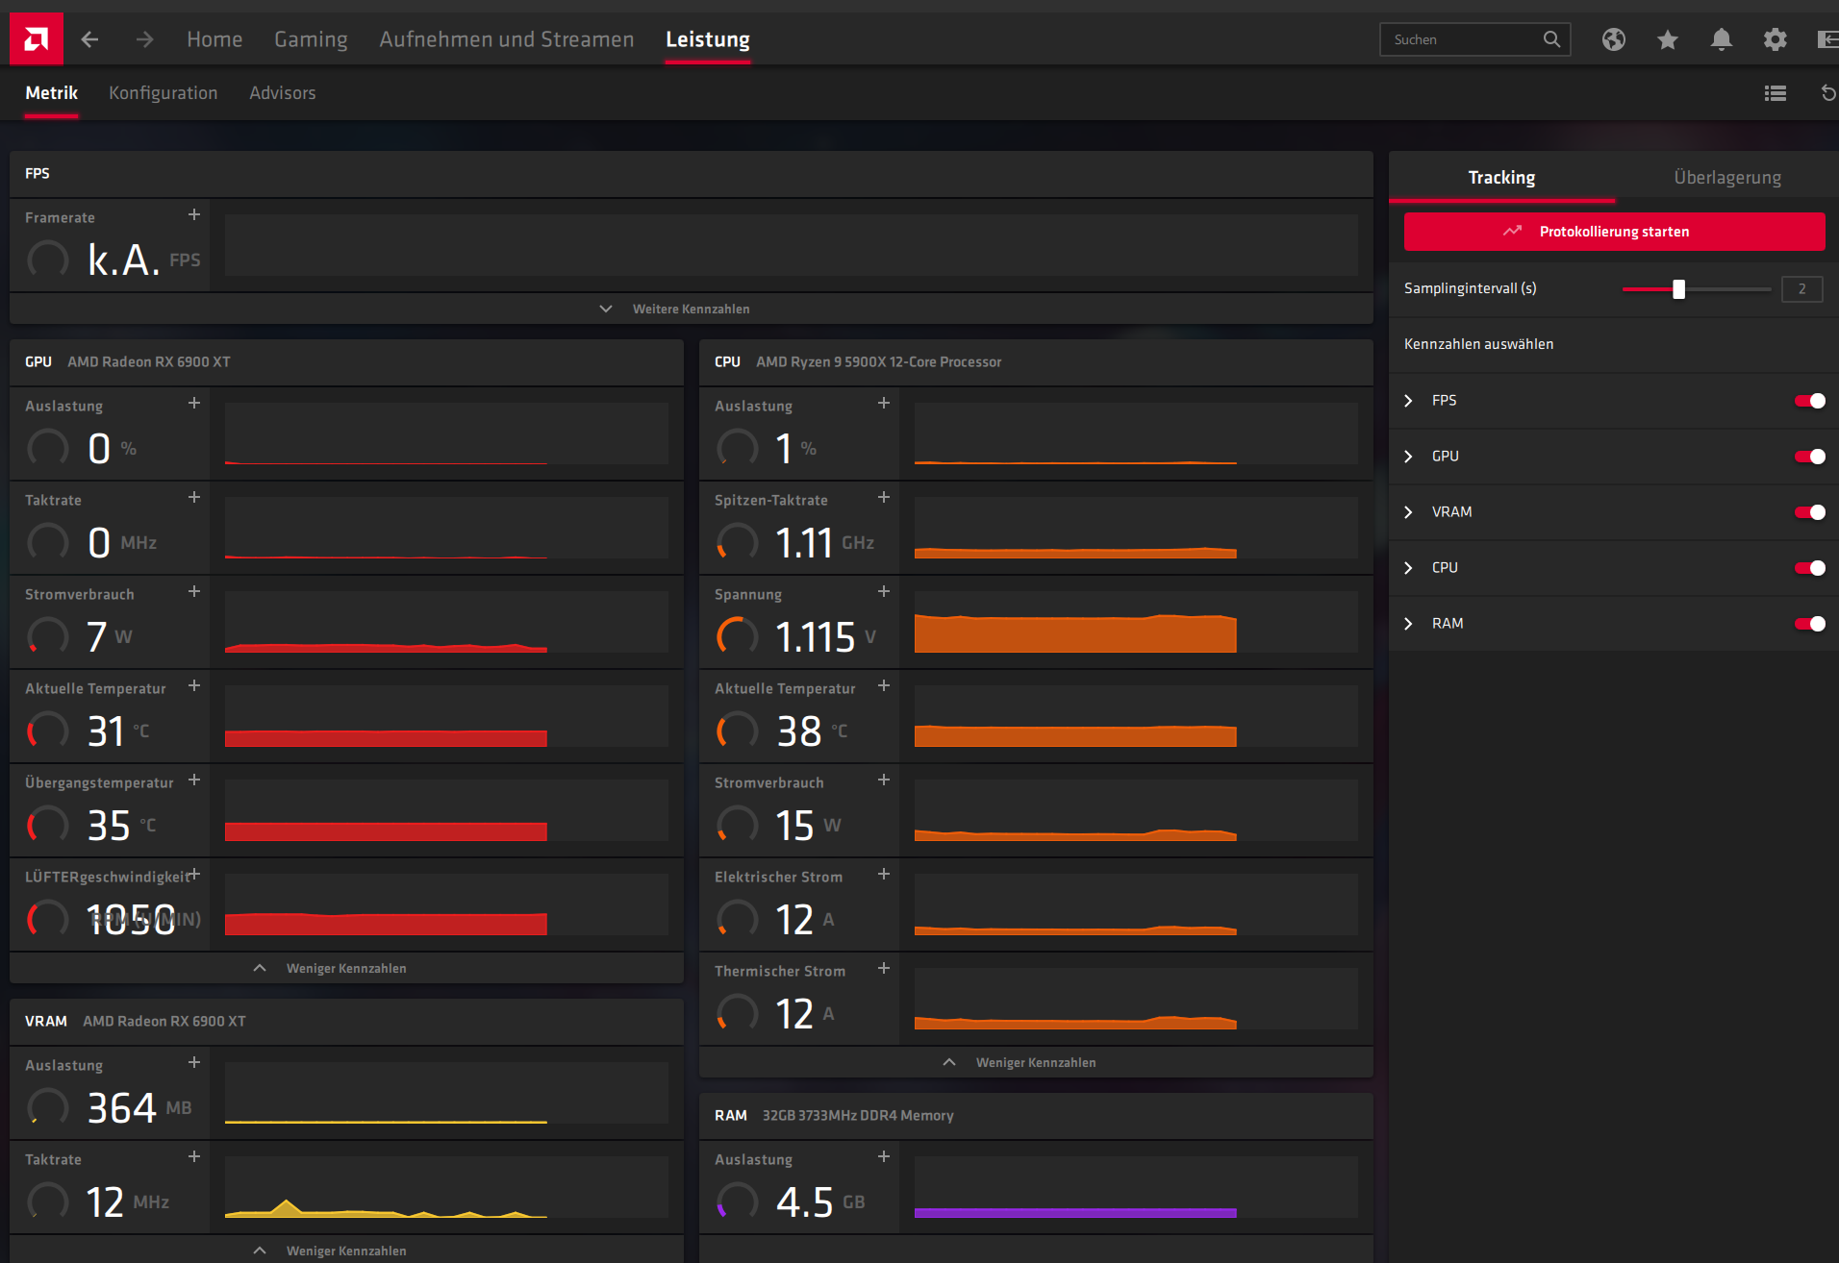Open the Gaming tab

click(x=311, y=39)
